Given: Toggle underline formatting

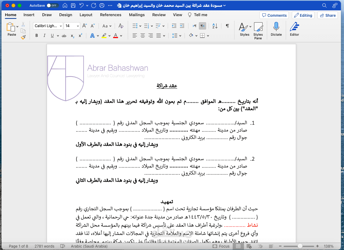Looking at the screenshot, I should (x=52, y=36).
